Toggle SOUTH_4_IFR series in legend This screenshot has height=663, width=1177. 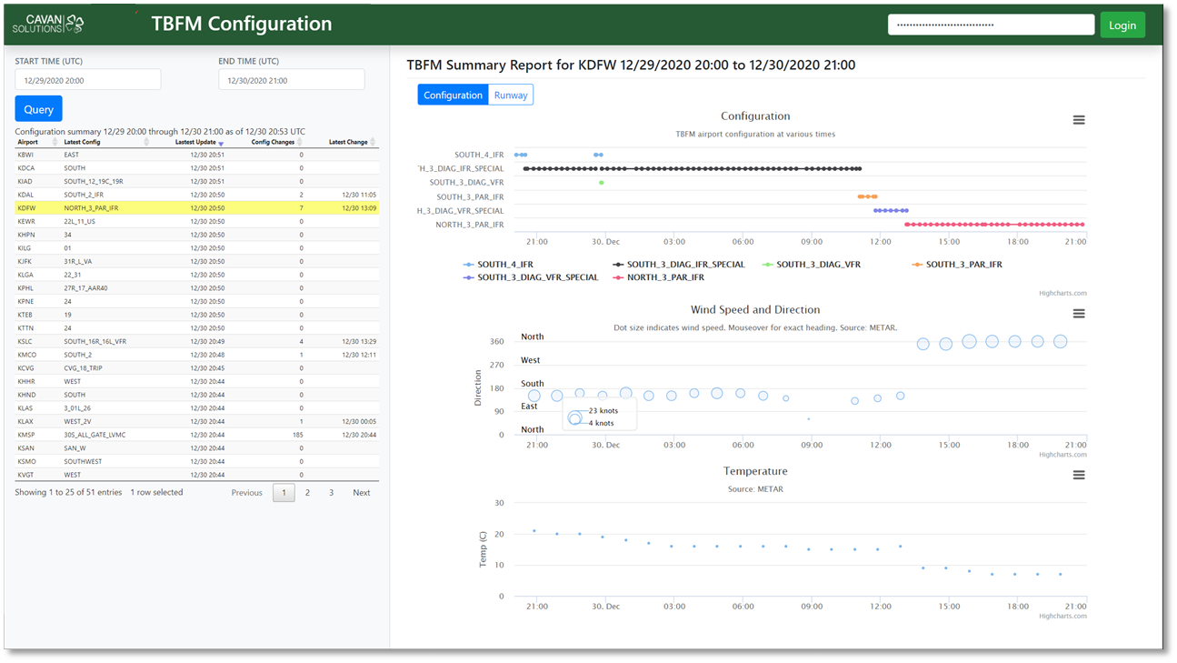pos(504,265)
